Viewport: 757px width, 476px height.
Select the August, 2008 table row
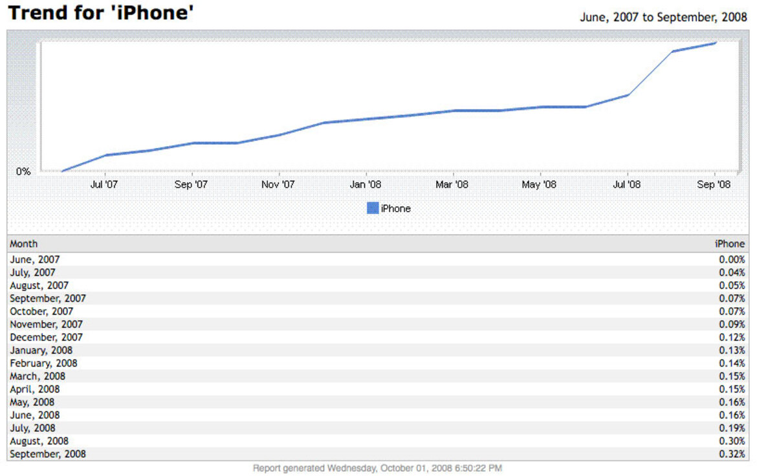tap(378, 441)
